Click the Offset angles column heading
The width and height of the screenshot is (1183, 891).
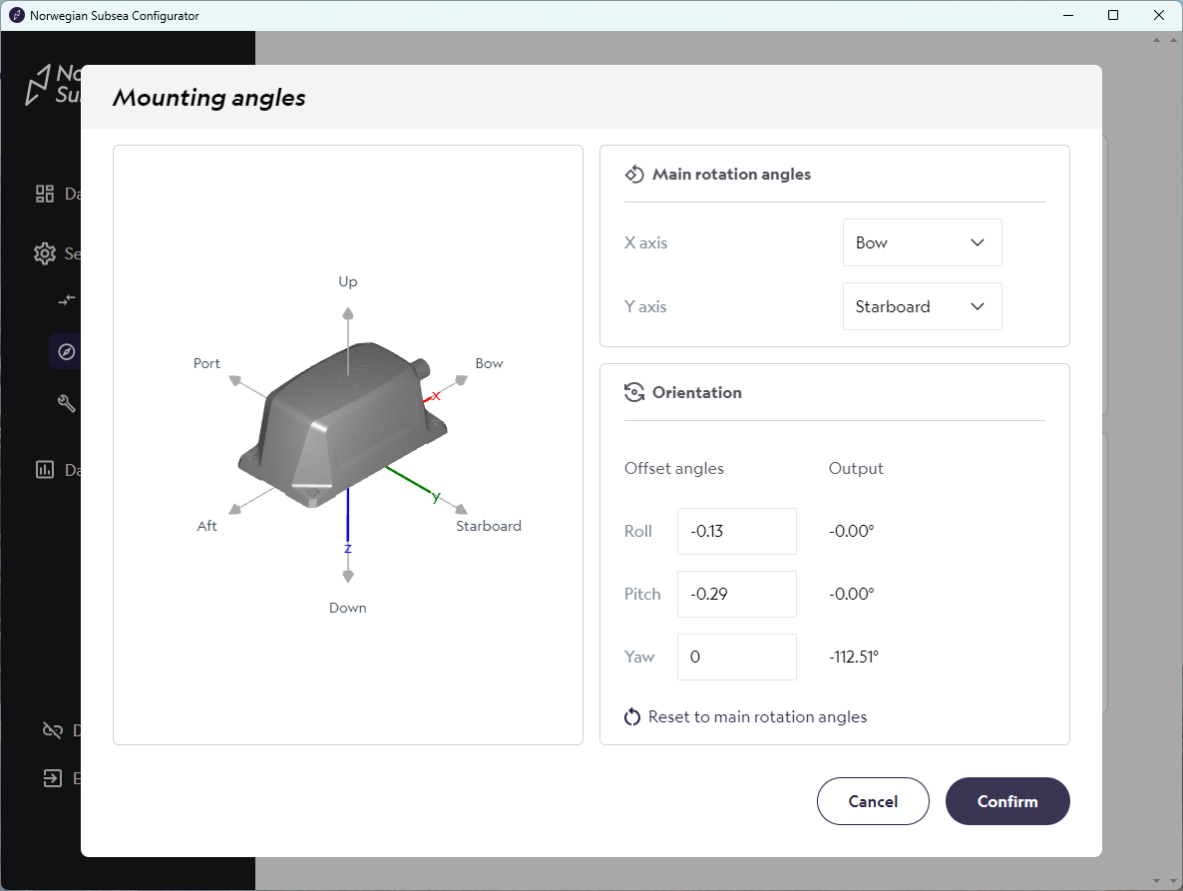673,469
